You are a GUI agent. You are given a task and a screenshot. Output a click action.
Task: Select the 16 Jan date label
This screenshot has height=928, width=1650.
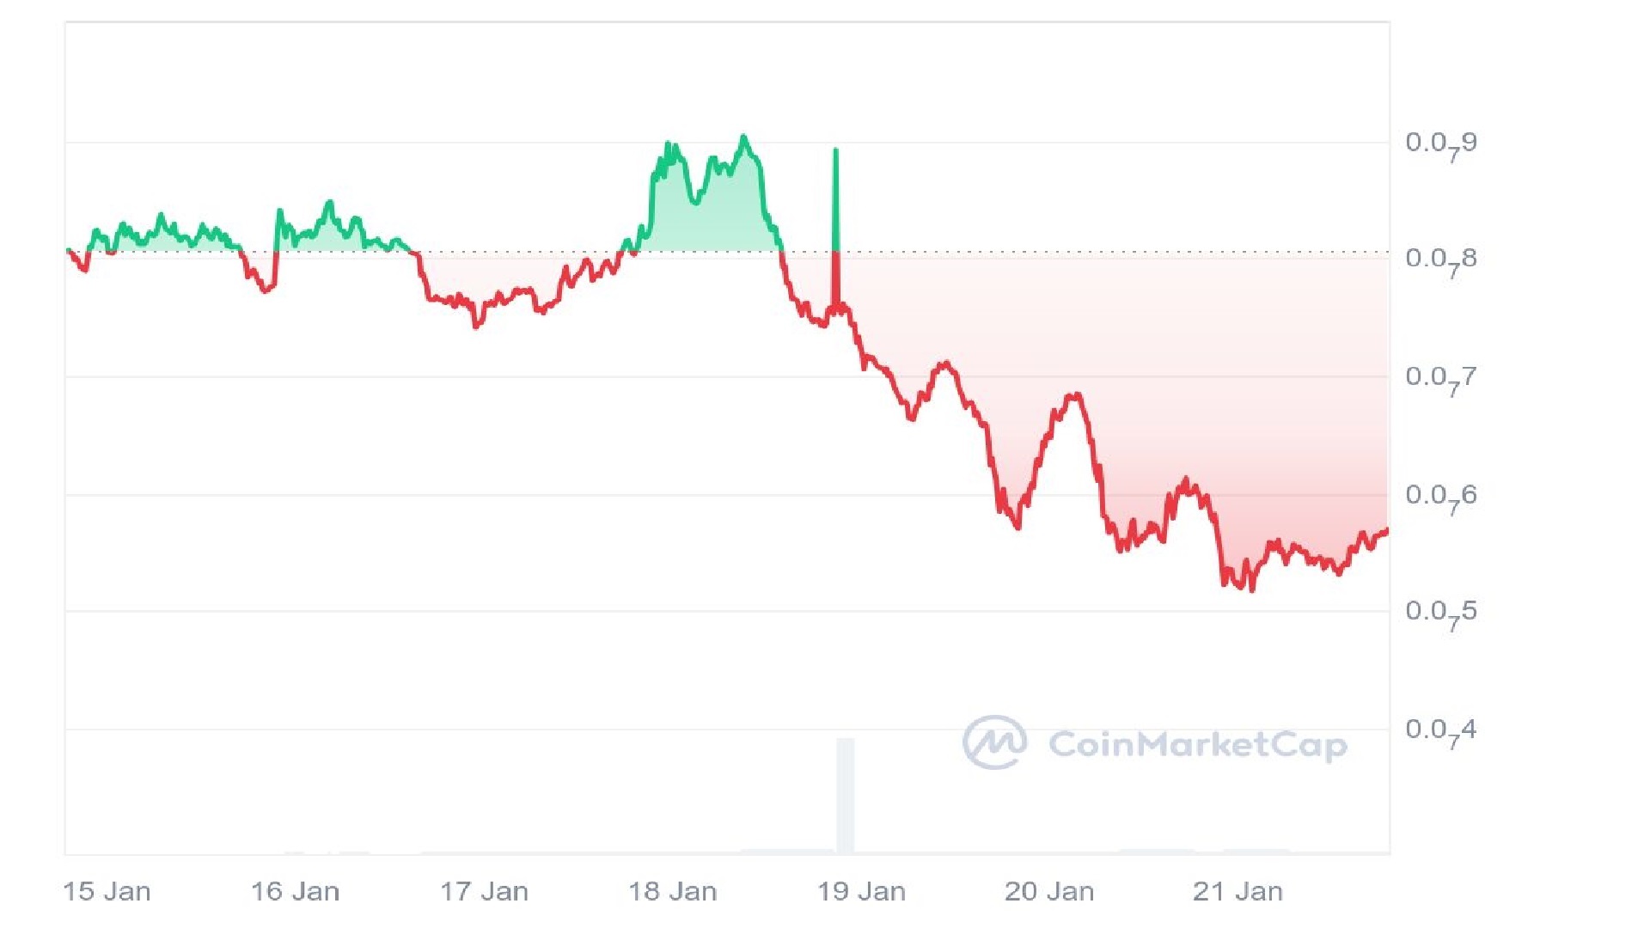click(x=295, y=891)
